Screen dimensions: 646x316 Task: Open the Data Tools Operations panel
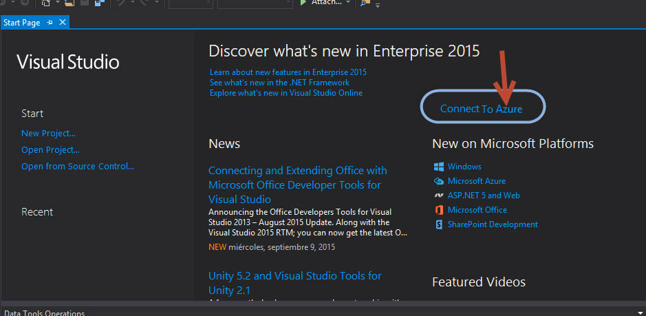point(44,313)
